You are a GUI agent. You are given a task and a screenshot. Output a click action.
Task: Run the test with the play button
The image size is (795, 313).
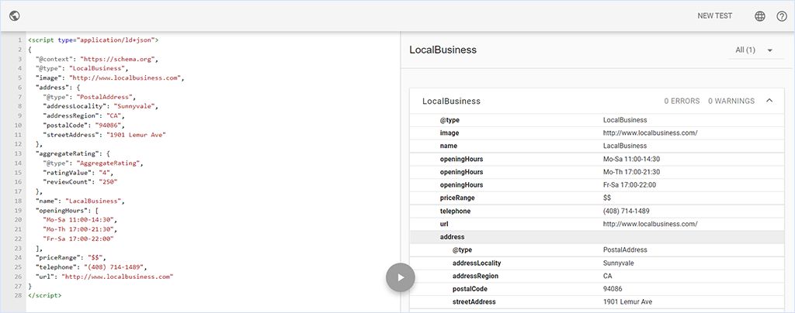(400, 277)
